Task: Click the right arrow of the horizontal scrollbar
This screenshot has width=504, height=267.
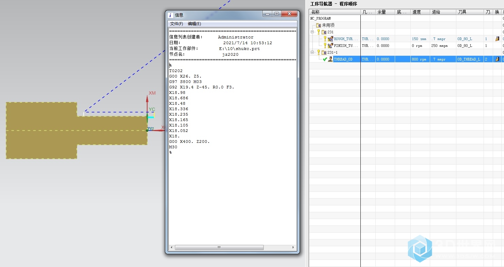Action: tap(293, 248)
